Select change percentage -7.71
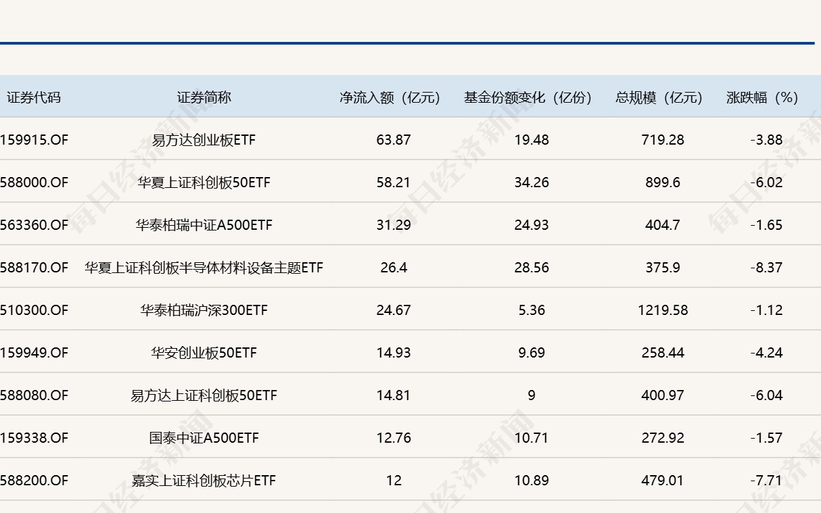This screenshot has width=821, height=513. coord(766,481)
